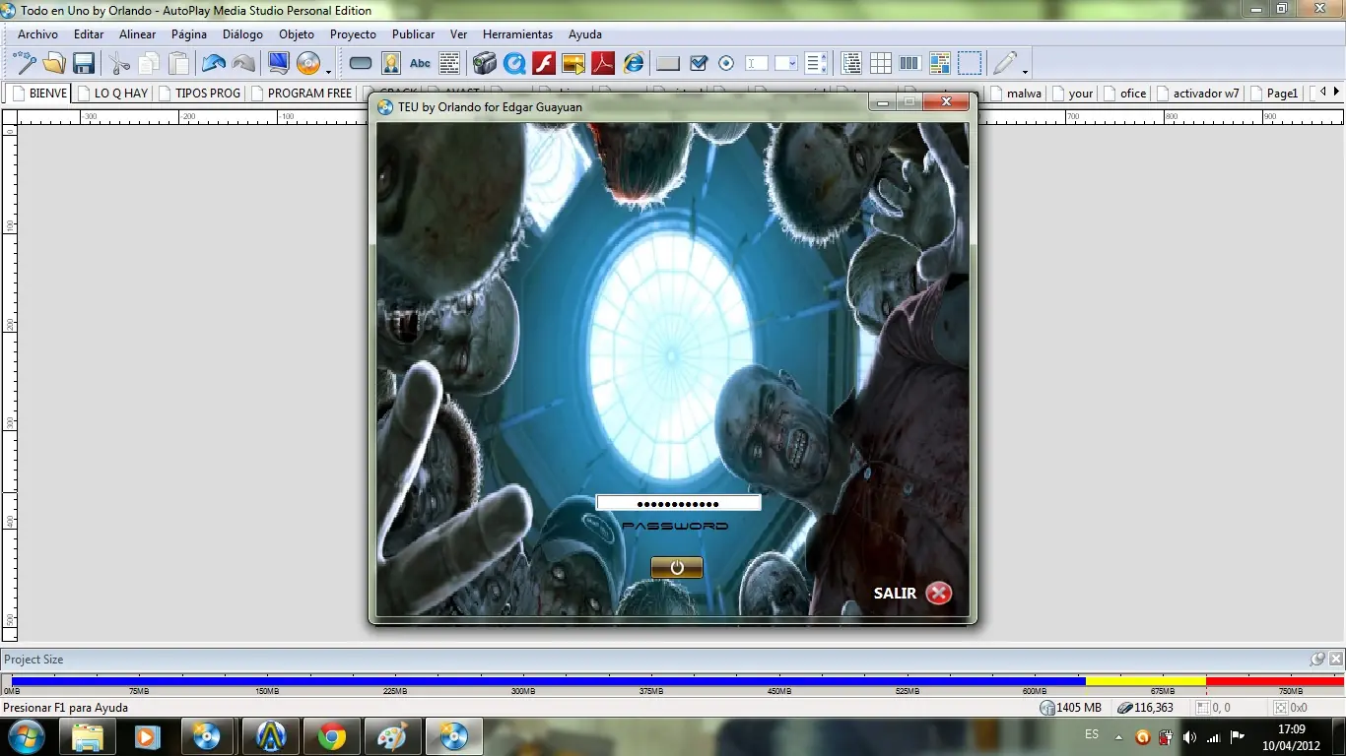
Task: Open the Build/publish disc dropdown arrow
Action: [328, 71]
